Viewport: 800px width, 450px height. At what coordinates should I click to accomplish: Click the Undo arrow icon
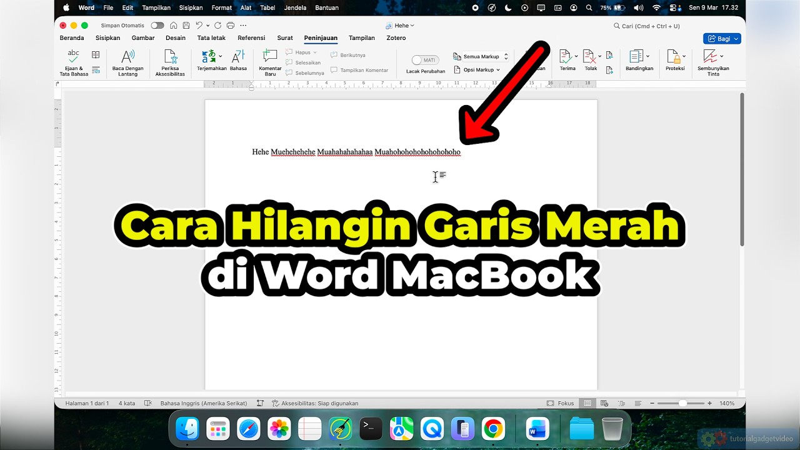pos(199,26)
